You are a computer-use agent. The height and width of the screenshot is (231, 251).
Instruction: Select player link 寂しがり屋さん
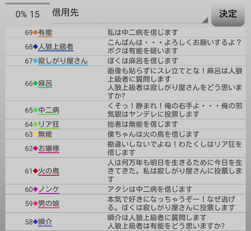click(x=63, y=61)
